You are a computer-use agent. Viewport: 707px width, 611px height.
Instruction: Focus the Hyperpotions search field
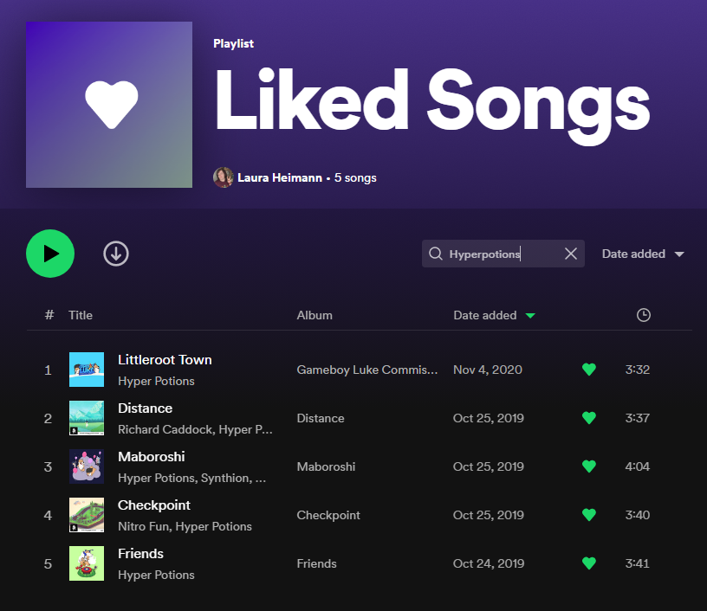[503, 254]
